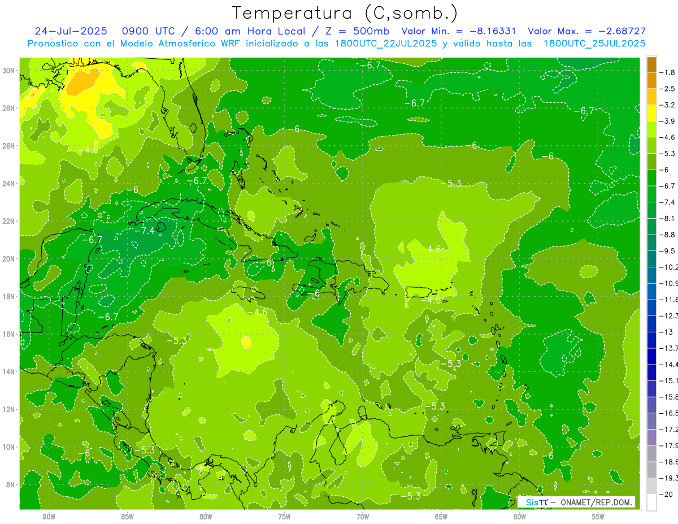Click the '0900 UTC' time label
The image size is (678, 524).
coord(148,31)
